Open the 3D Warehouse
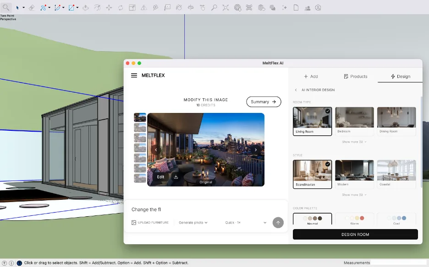Image resolution: width=429 pixels, height=267 pixels. (237, 8)
